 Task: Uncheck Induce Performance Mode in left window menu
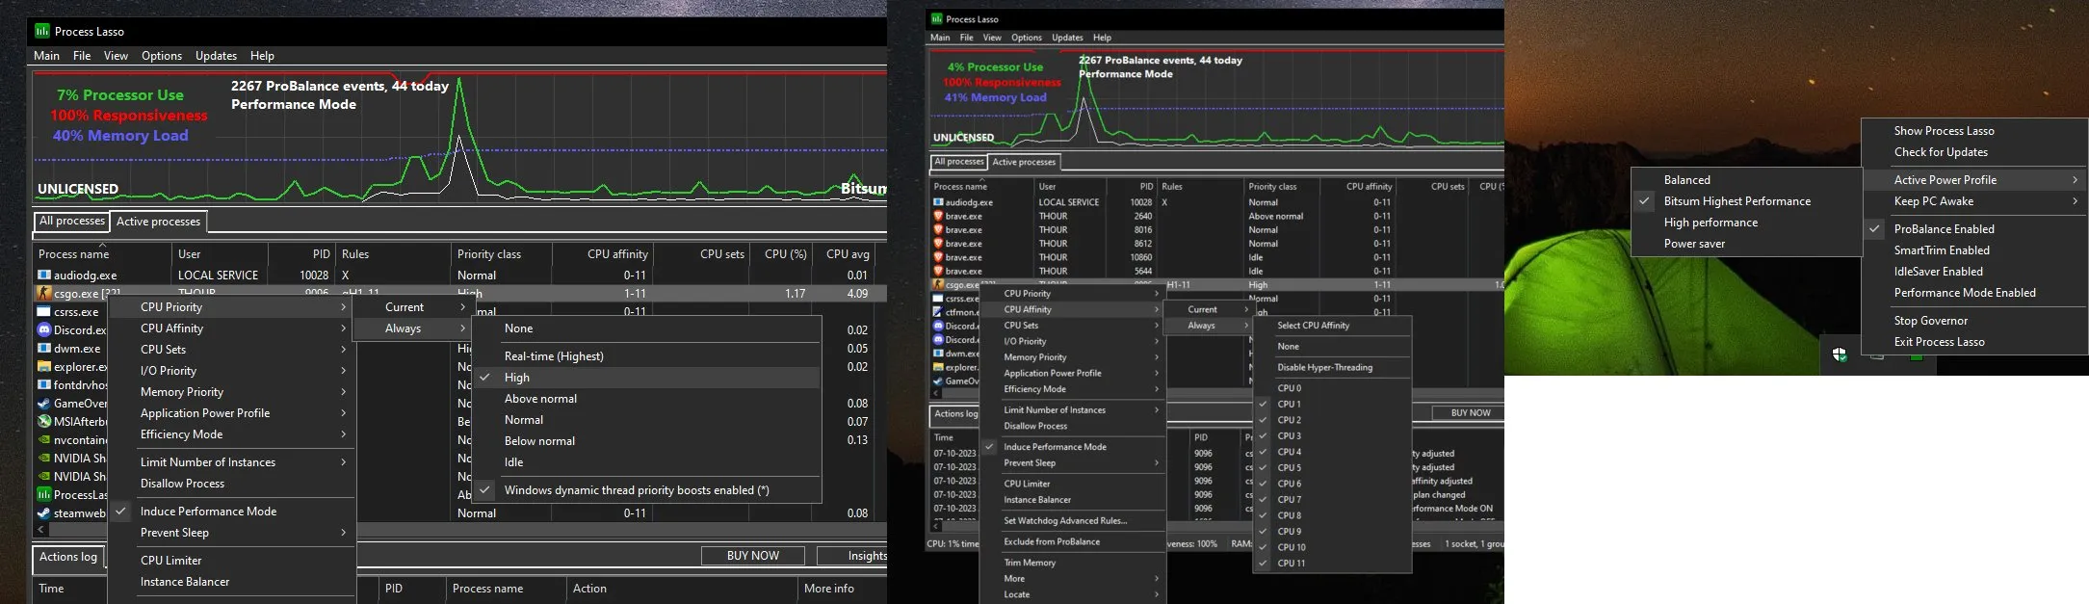tap(232, 512)
